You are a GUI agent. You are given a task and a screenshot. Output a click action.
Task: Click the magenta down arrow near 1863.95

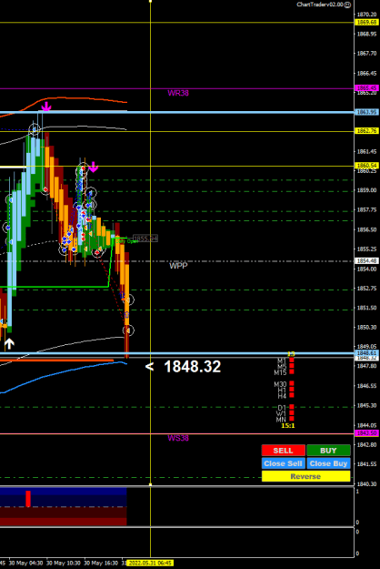46,107
